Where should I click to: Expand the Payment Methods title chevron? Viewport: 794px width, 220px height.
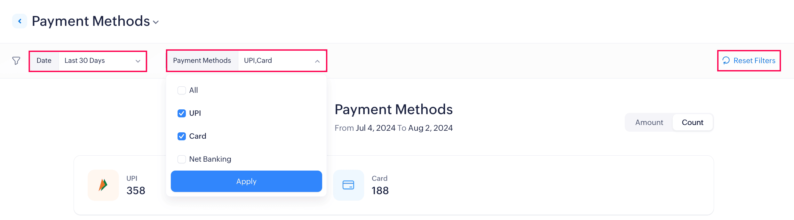coord(156,22)
